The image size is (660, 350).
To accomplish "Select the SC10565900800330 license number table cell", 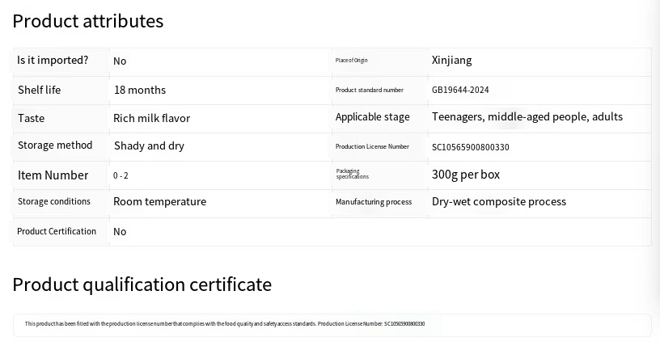I will point(470,147).
